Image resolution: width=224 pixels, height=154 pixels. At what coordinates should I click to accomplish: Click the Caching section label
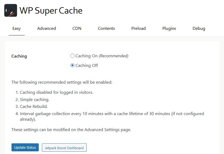click(19, 56)
